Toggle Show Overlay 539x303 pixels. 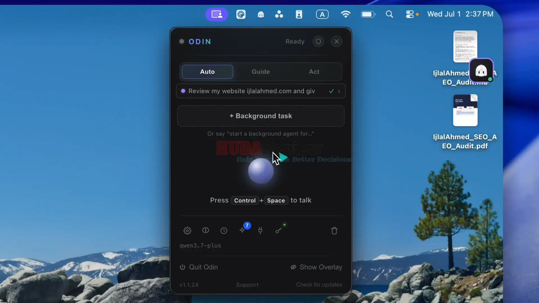(316, 267)
